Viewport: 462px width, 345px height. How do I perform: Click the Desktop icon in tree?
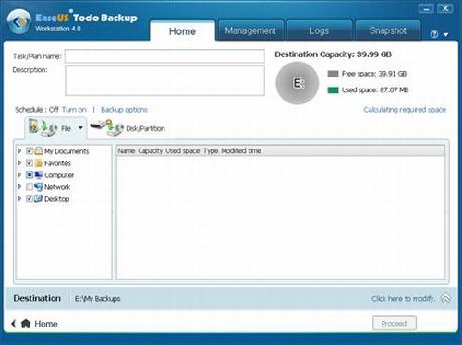pos(39,198)
